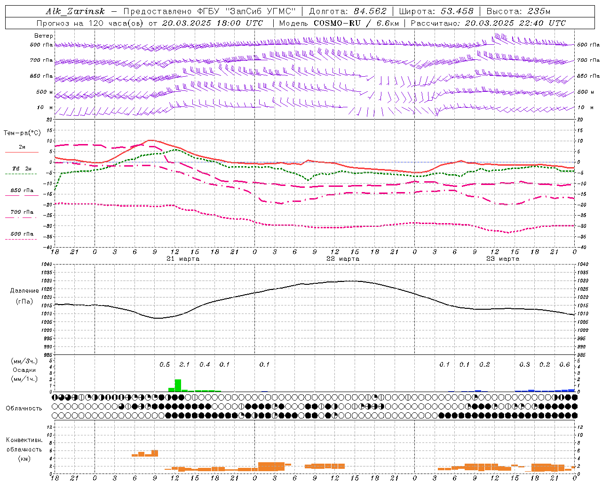The width and height of the screenshot is (602, 482).
Task: Click the precipitation value '0.5'
Action: [x=165, y=365]
